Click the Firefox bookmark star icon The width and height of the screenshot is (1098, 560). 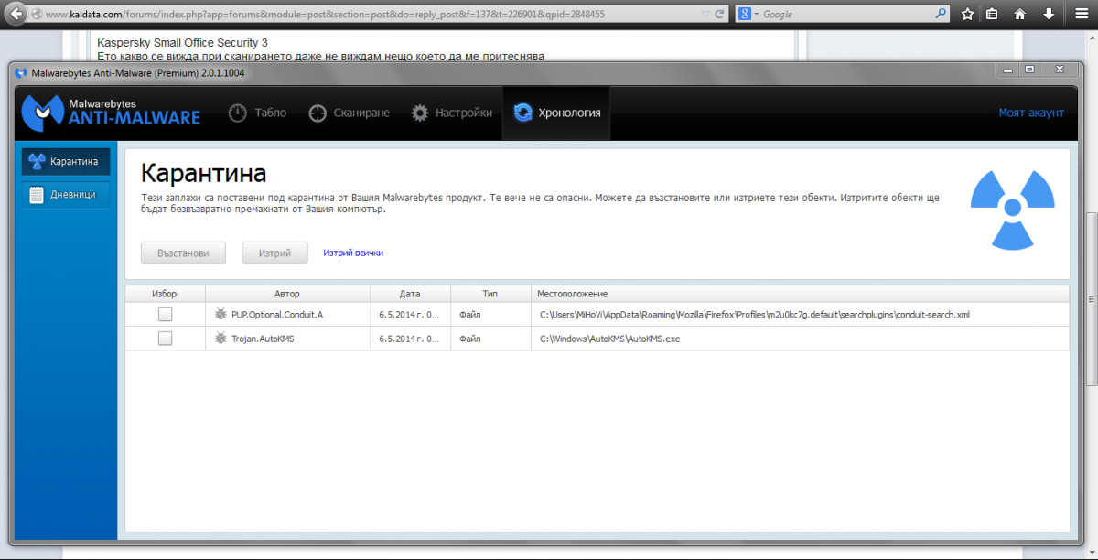pyautogui.click(x=967, y=15)
